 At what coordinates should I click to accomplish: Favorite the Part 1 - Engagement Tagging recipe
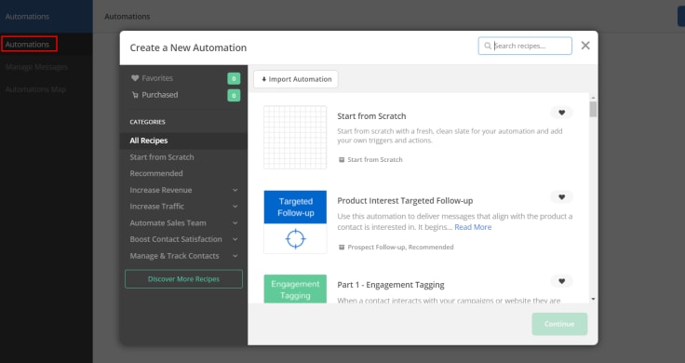click(x=562, y=281)
